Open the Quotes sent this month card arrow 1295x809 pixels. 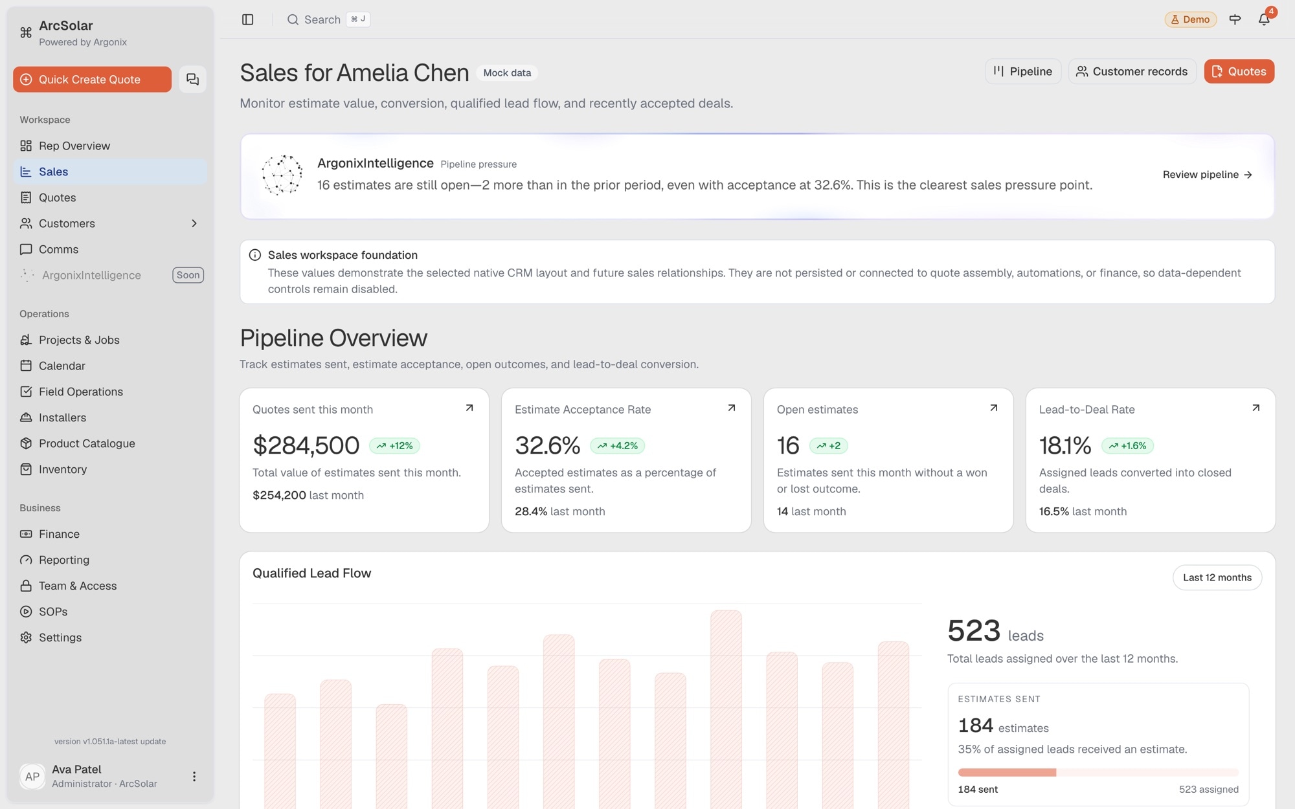[469, 408]
